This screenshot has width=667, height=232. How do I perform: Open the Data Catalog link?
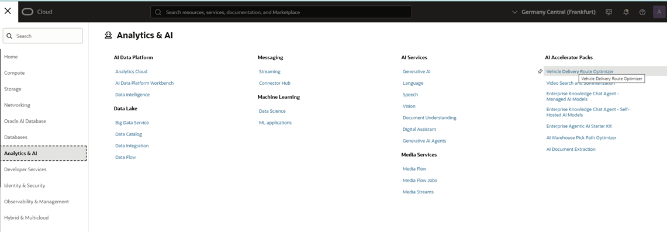click(129, 134)
